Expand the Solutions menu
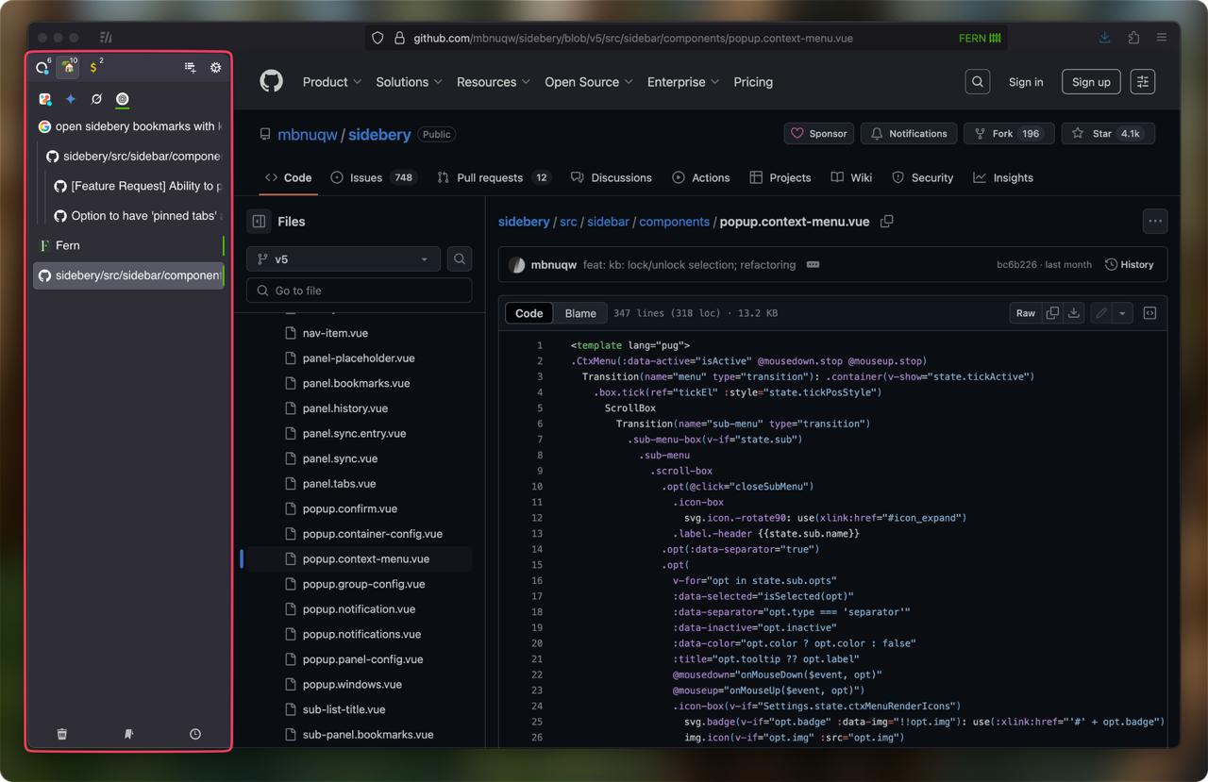This screenshot has height=782, width=1208. tap(409, 82)
